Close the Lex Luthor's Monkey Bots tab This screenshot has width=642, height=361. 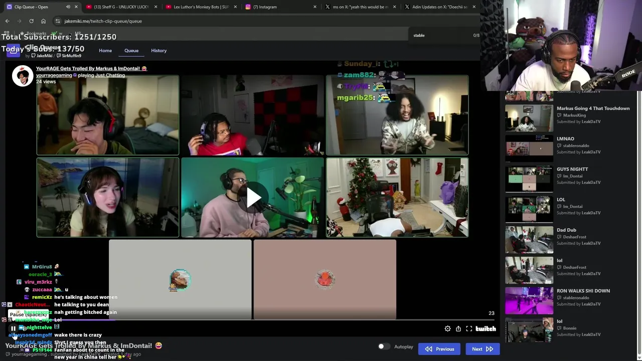coord(235,7)
